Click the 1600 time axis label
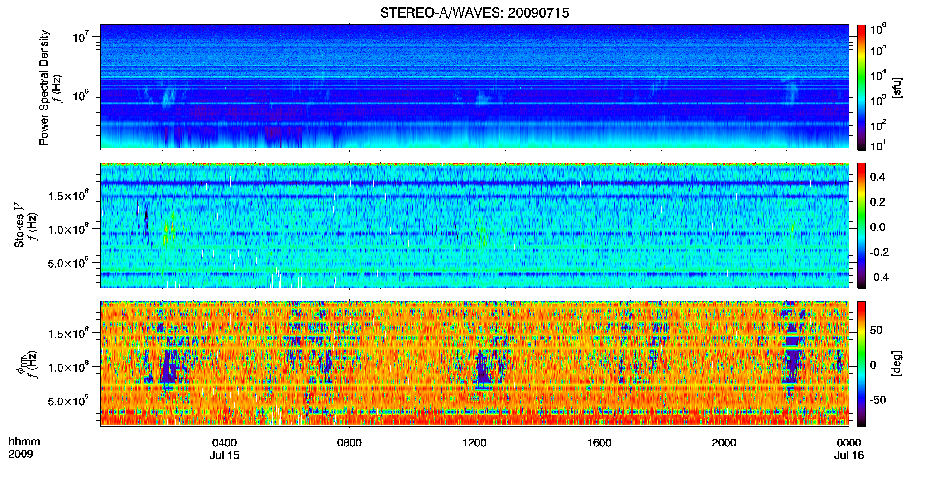Viewport: 949px width, 489px height. [x=599, y=443]
